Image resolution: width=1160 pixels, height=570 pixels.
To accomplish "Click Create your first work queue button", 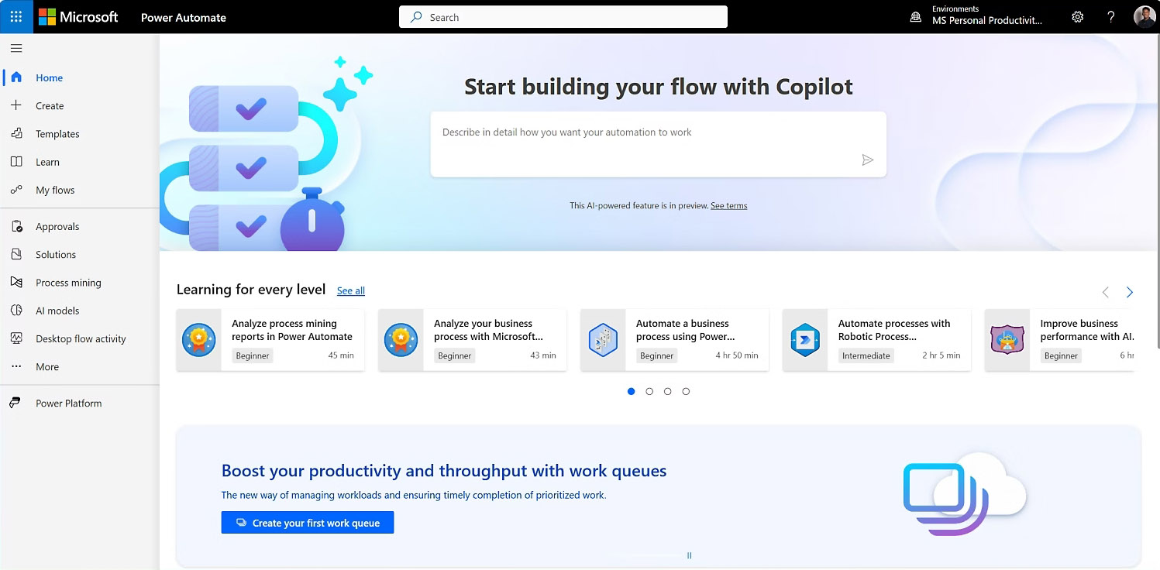I will tap(308, 523).
